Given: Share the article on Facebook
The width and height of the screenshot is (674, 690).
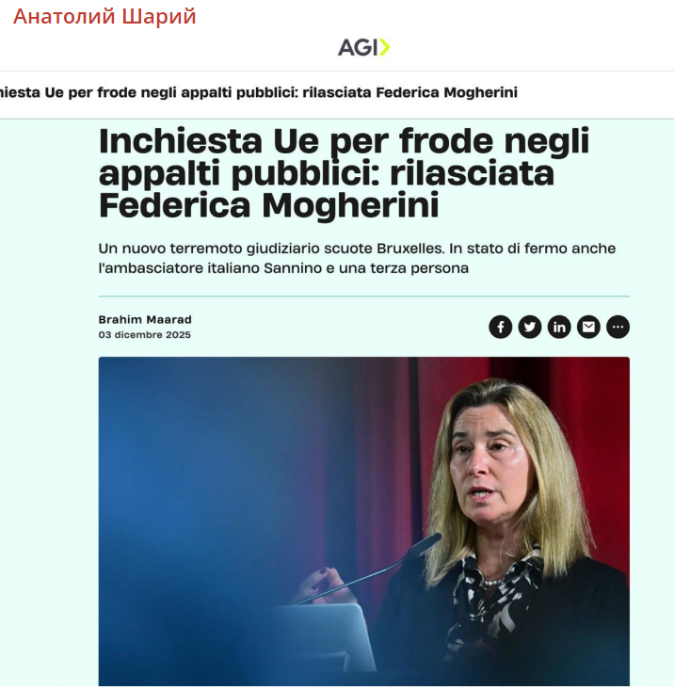Looking at the screenshot, I should tap(500, 327).
